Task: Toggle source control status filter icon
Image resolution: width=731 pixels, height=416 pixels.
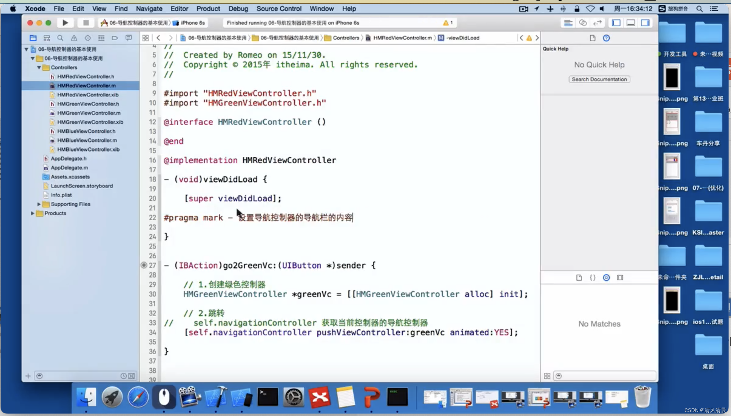Action: (x=132, y=376)
